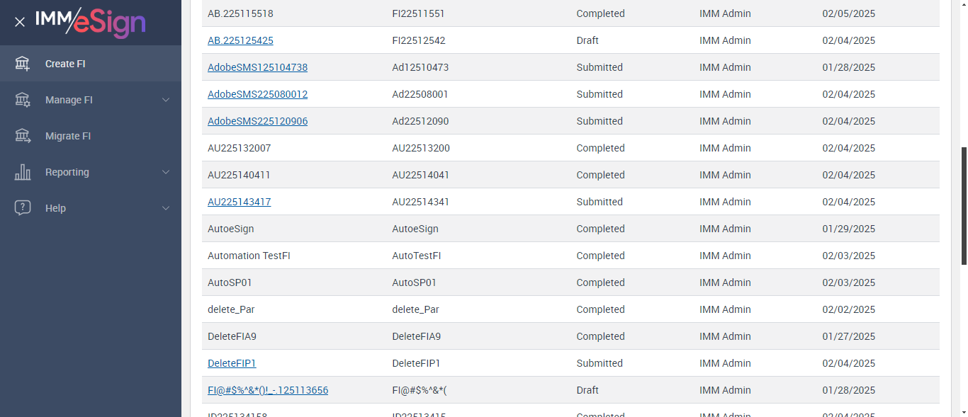Open the AdobeSMS125104738 FI link
Image resolution: width=968 pixels, height=417 pixels.
[257, 67]
